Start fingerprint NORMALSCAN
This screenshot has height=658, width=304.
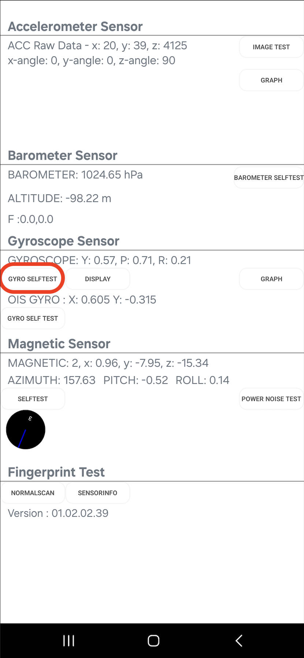click(33, 493)
